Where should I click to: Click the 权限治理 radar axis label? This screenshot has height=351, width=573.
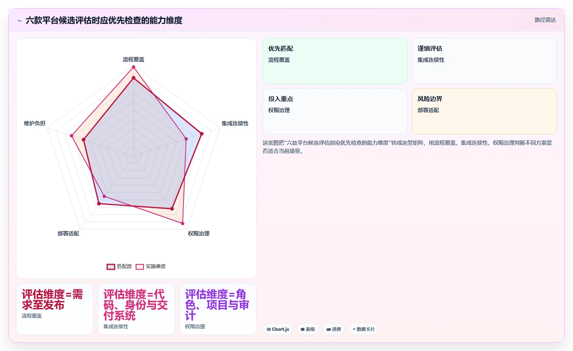coord(199,233)
